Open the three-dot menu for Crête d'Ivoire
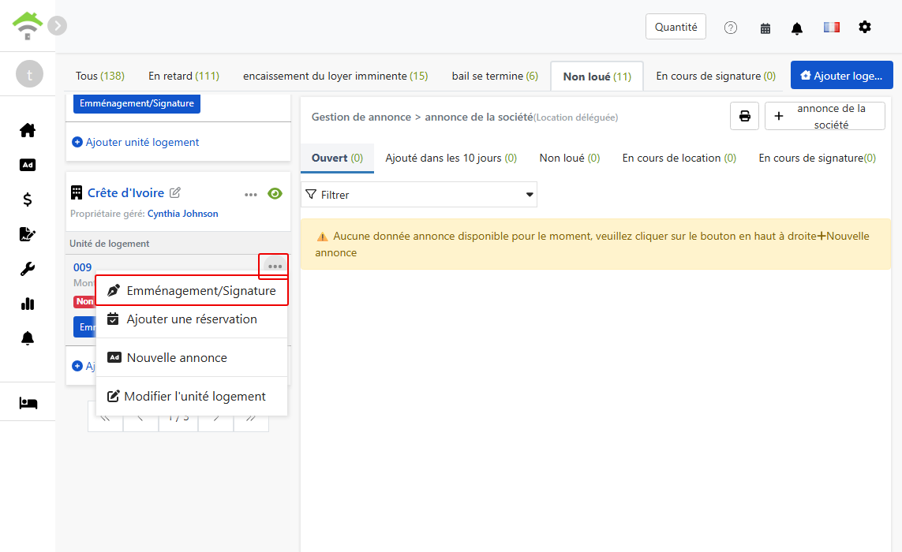The height and width of the screenshot is (552, 902). click(250, 194)
